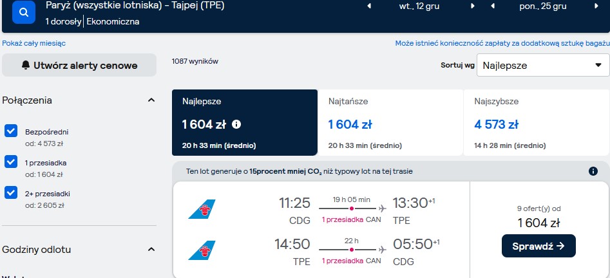Open info icon next to 1 604 zł
The width and height of the screenshot is (610, 278).
click(x=236, y=124)
